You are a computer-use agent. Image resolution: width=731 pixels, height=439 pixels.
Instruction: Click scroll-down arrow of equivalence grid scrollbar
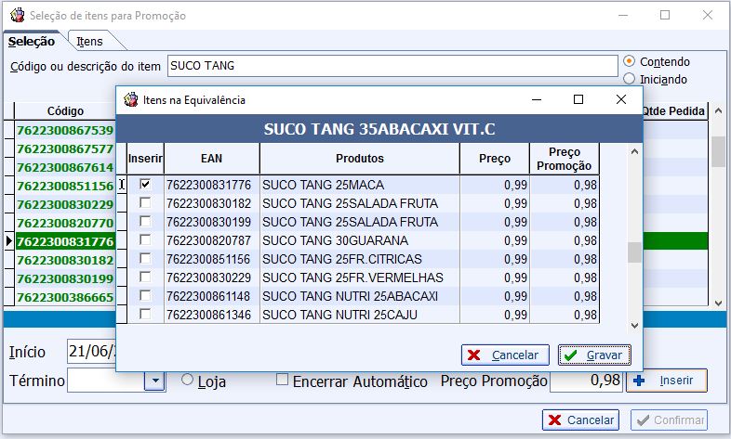(634, 326)
